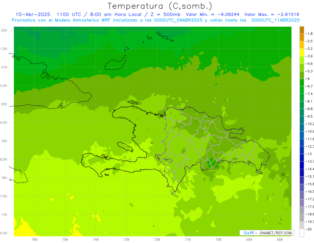The height and width of the screenshot is (243, 314).
Task: Click the "75W" longitude axis label
Action: coord(65,240)
